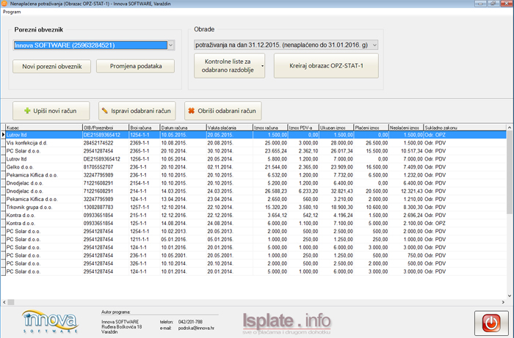
Task: Open the Obrade period dropdown arrow
Action: coord(374,45)
